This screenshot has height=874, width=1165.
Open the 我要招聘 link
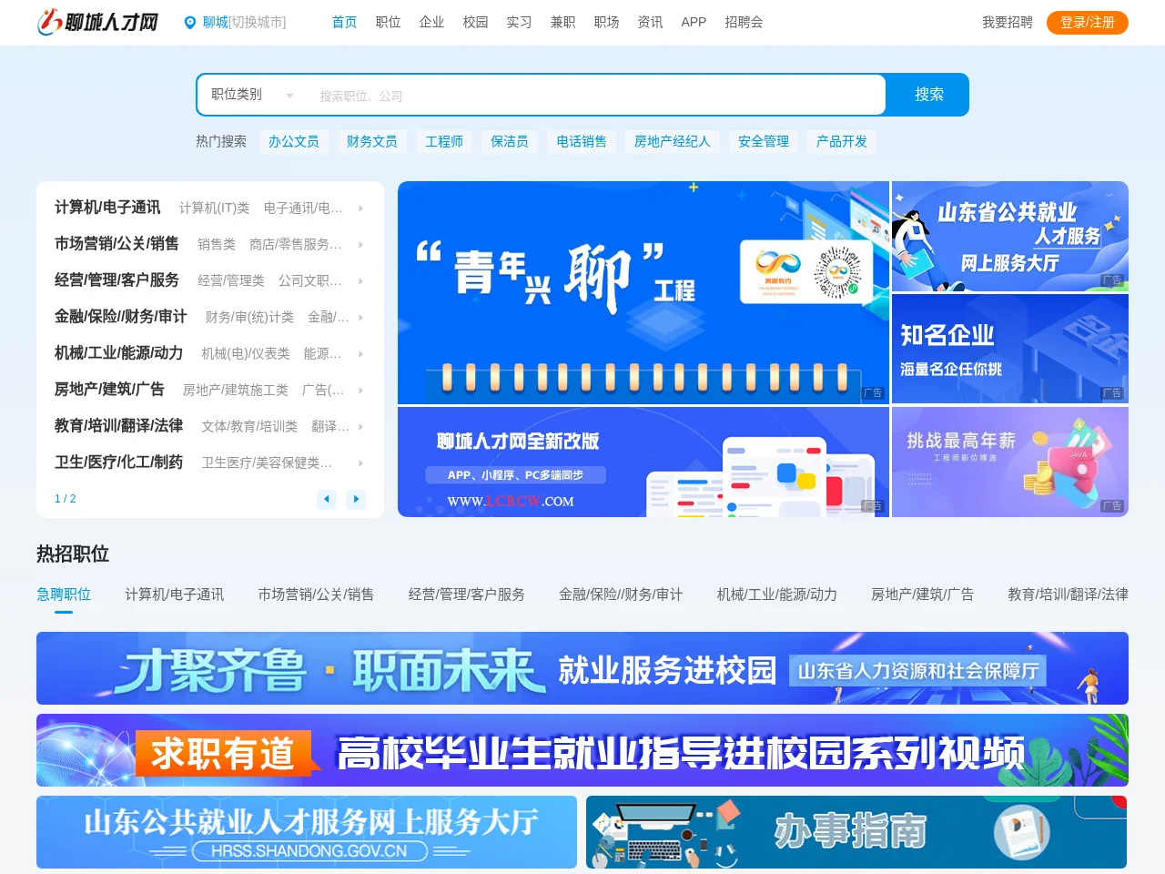point(1007,23)
